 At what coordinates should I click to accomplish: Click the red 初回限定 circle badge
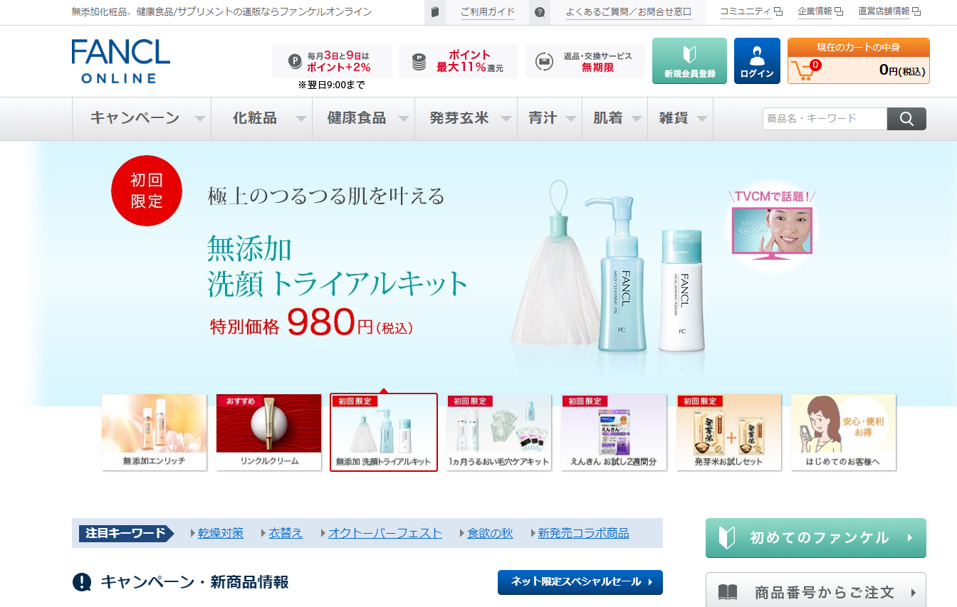[147, 191]
